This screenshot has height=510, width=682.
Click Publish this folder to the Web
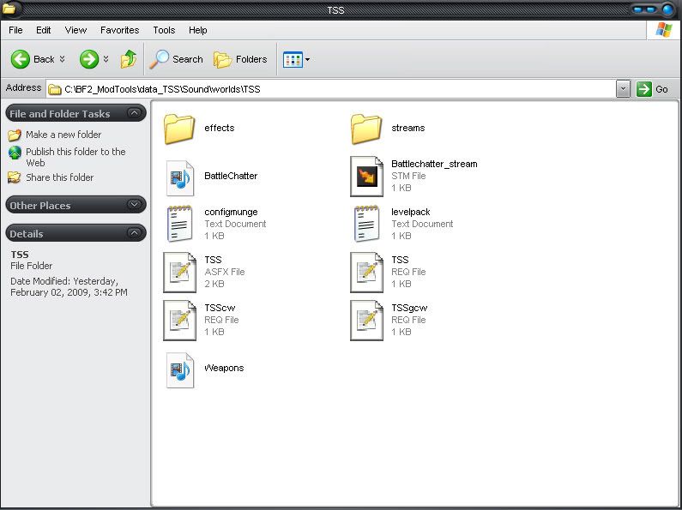75,157
